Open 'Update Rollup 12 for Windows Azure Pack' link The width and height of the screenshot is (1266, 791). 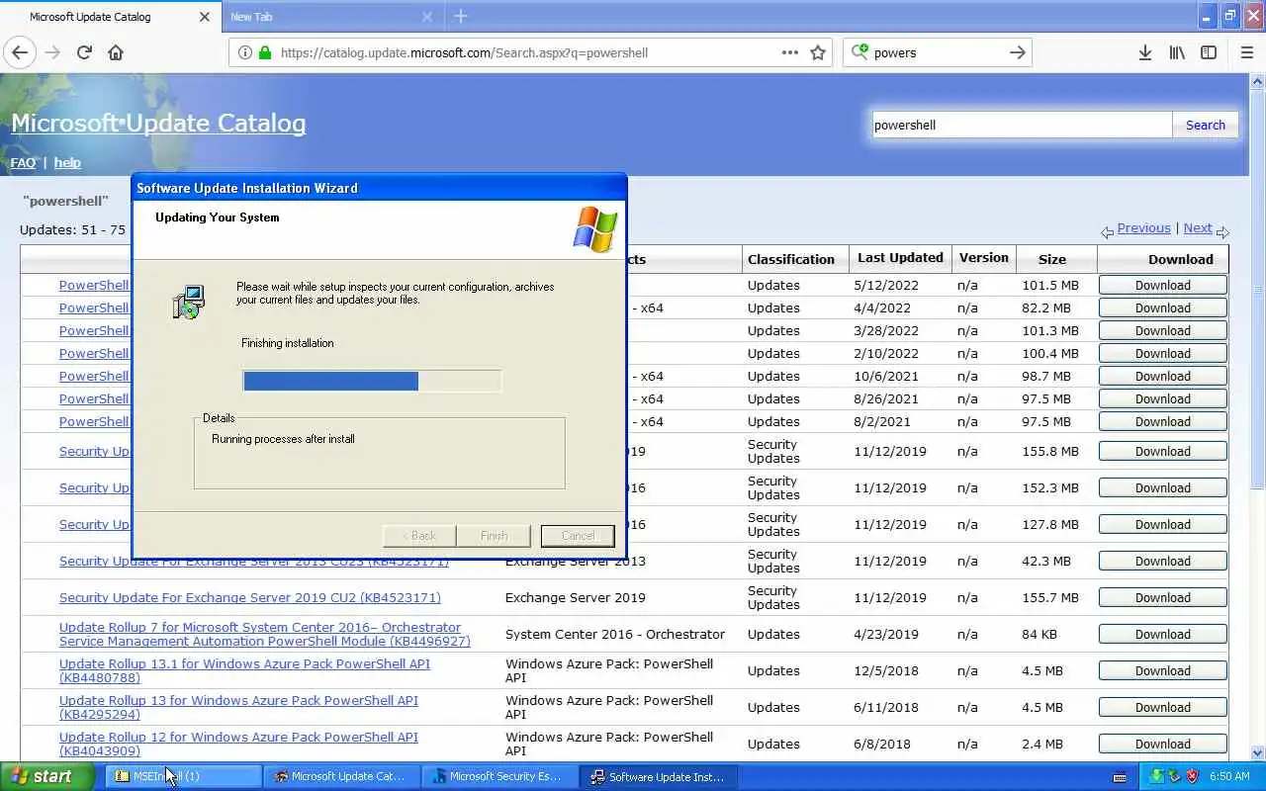pos(238,744)
